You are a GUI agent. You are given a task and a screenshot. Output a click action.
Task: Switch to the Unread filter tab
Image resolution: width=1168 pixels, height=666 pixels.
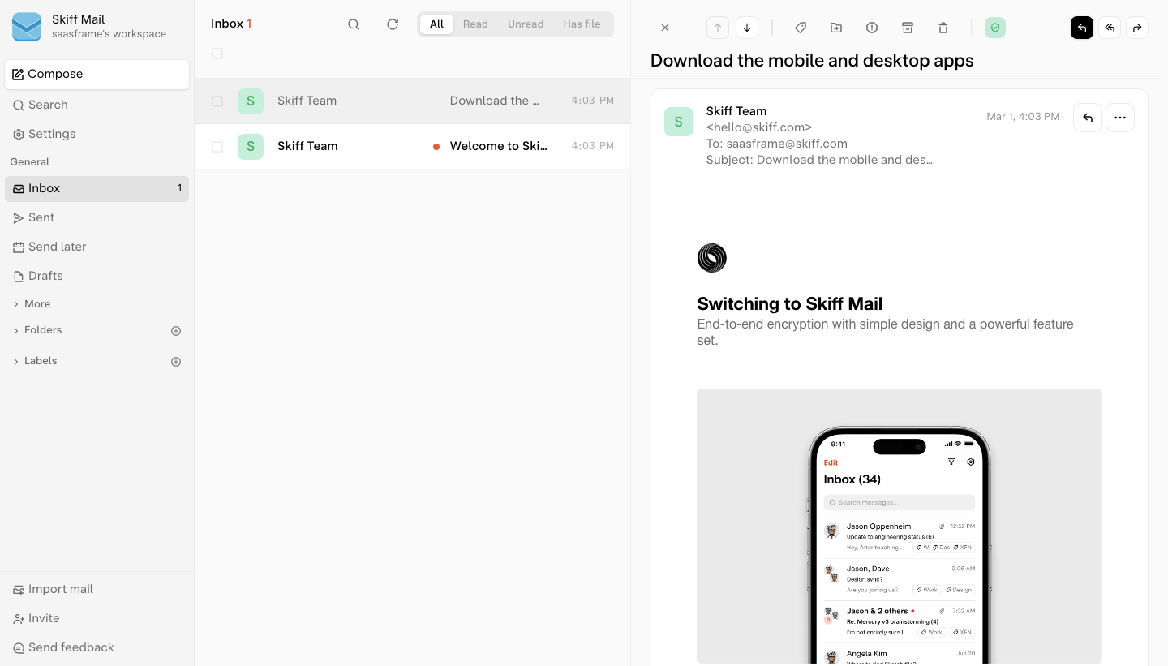[x=526, y=24]
